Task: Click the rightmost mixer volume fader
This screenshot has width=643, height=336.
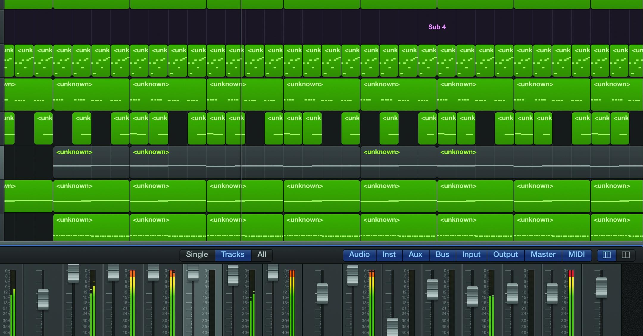Action: point(601,288)
